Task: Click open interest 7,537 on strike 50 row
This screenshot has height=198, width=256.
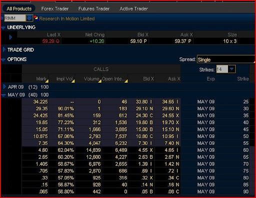Action: [121, 136]
